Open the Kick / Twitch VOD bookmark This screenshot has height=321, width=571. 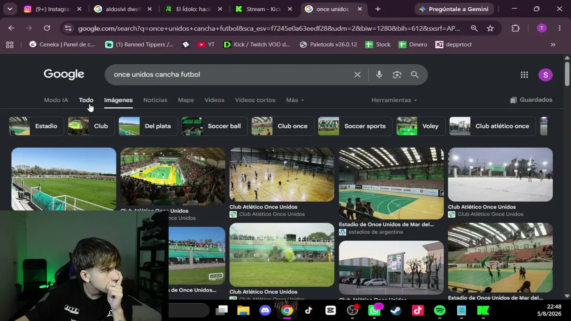257,45
